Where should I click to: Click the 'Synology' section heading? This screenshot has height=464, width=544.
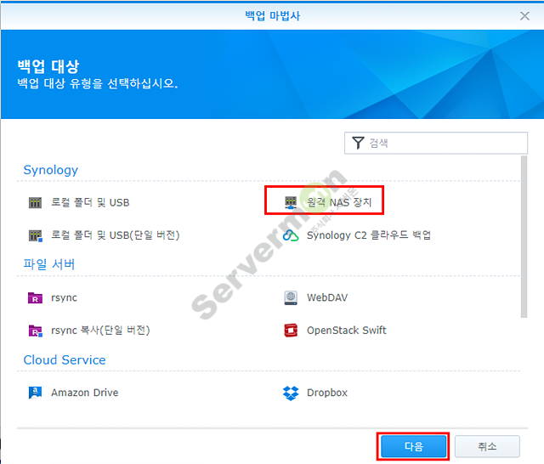pos(51,170)
